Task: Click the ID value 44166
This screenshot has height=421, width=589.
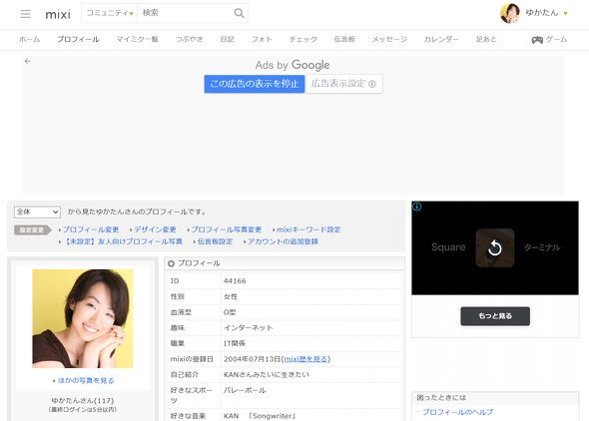Action: (x=235, y=281)
